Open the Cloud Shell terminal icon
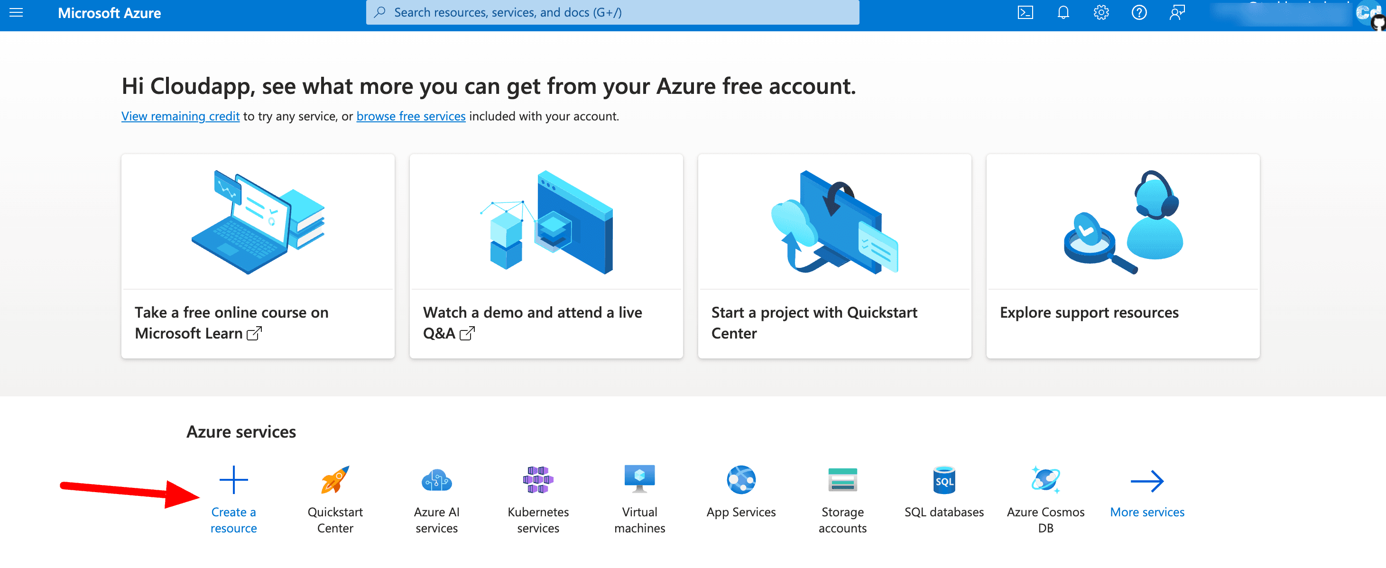 (x=1025, y=12)
